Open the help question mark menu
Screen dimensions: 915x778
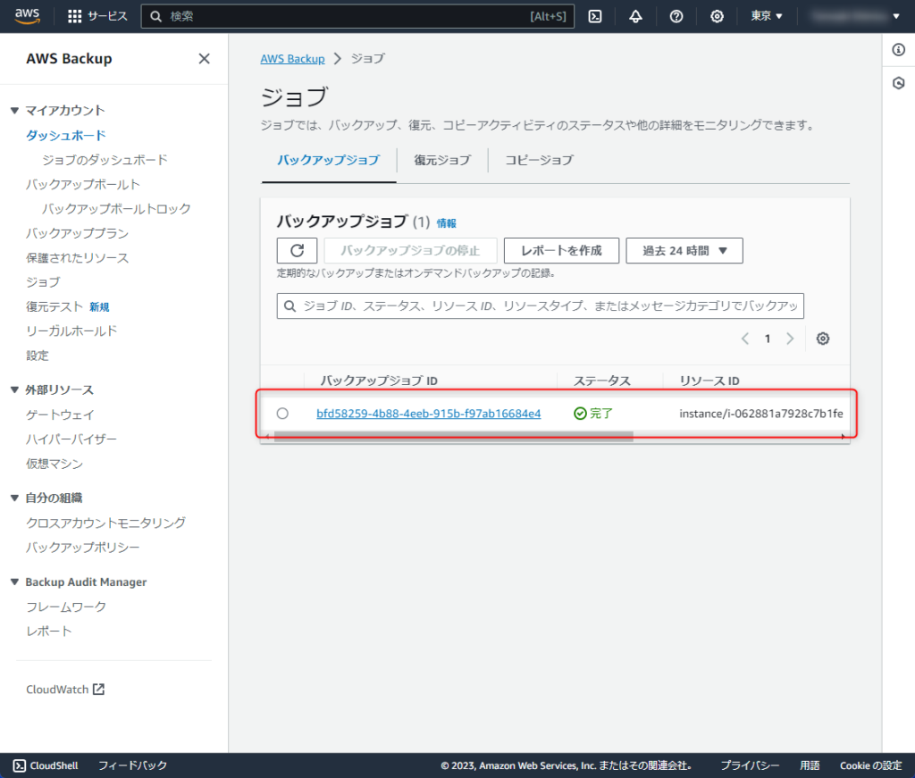(676, 16)
